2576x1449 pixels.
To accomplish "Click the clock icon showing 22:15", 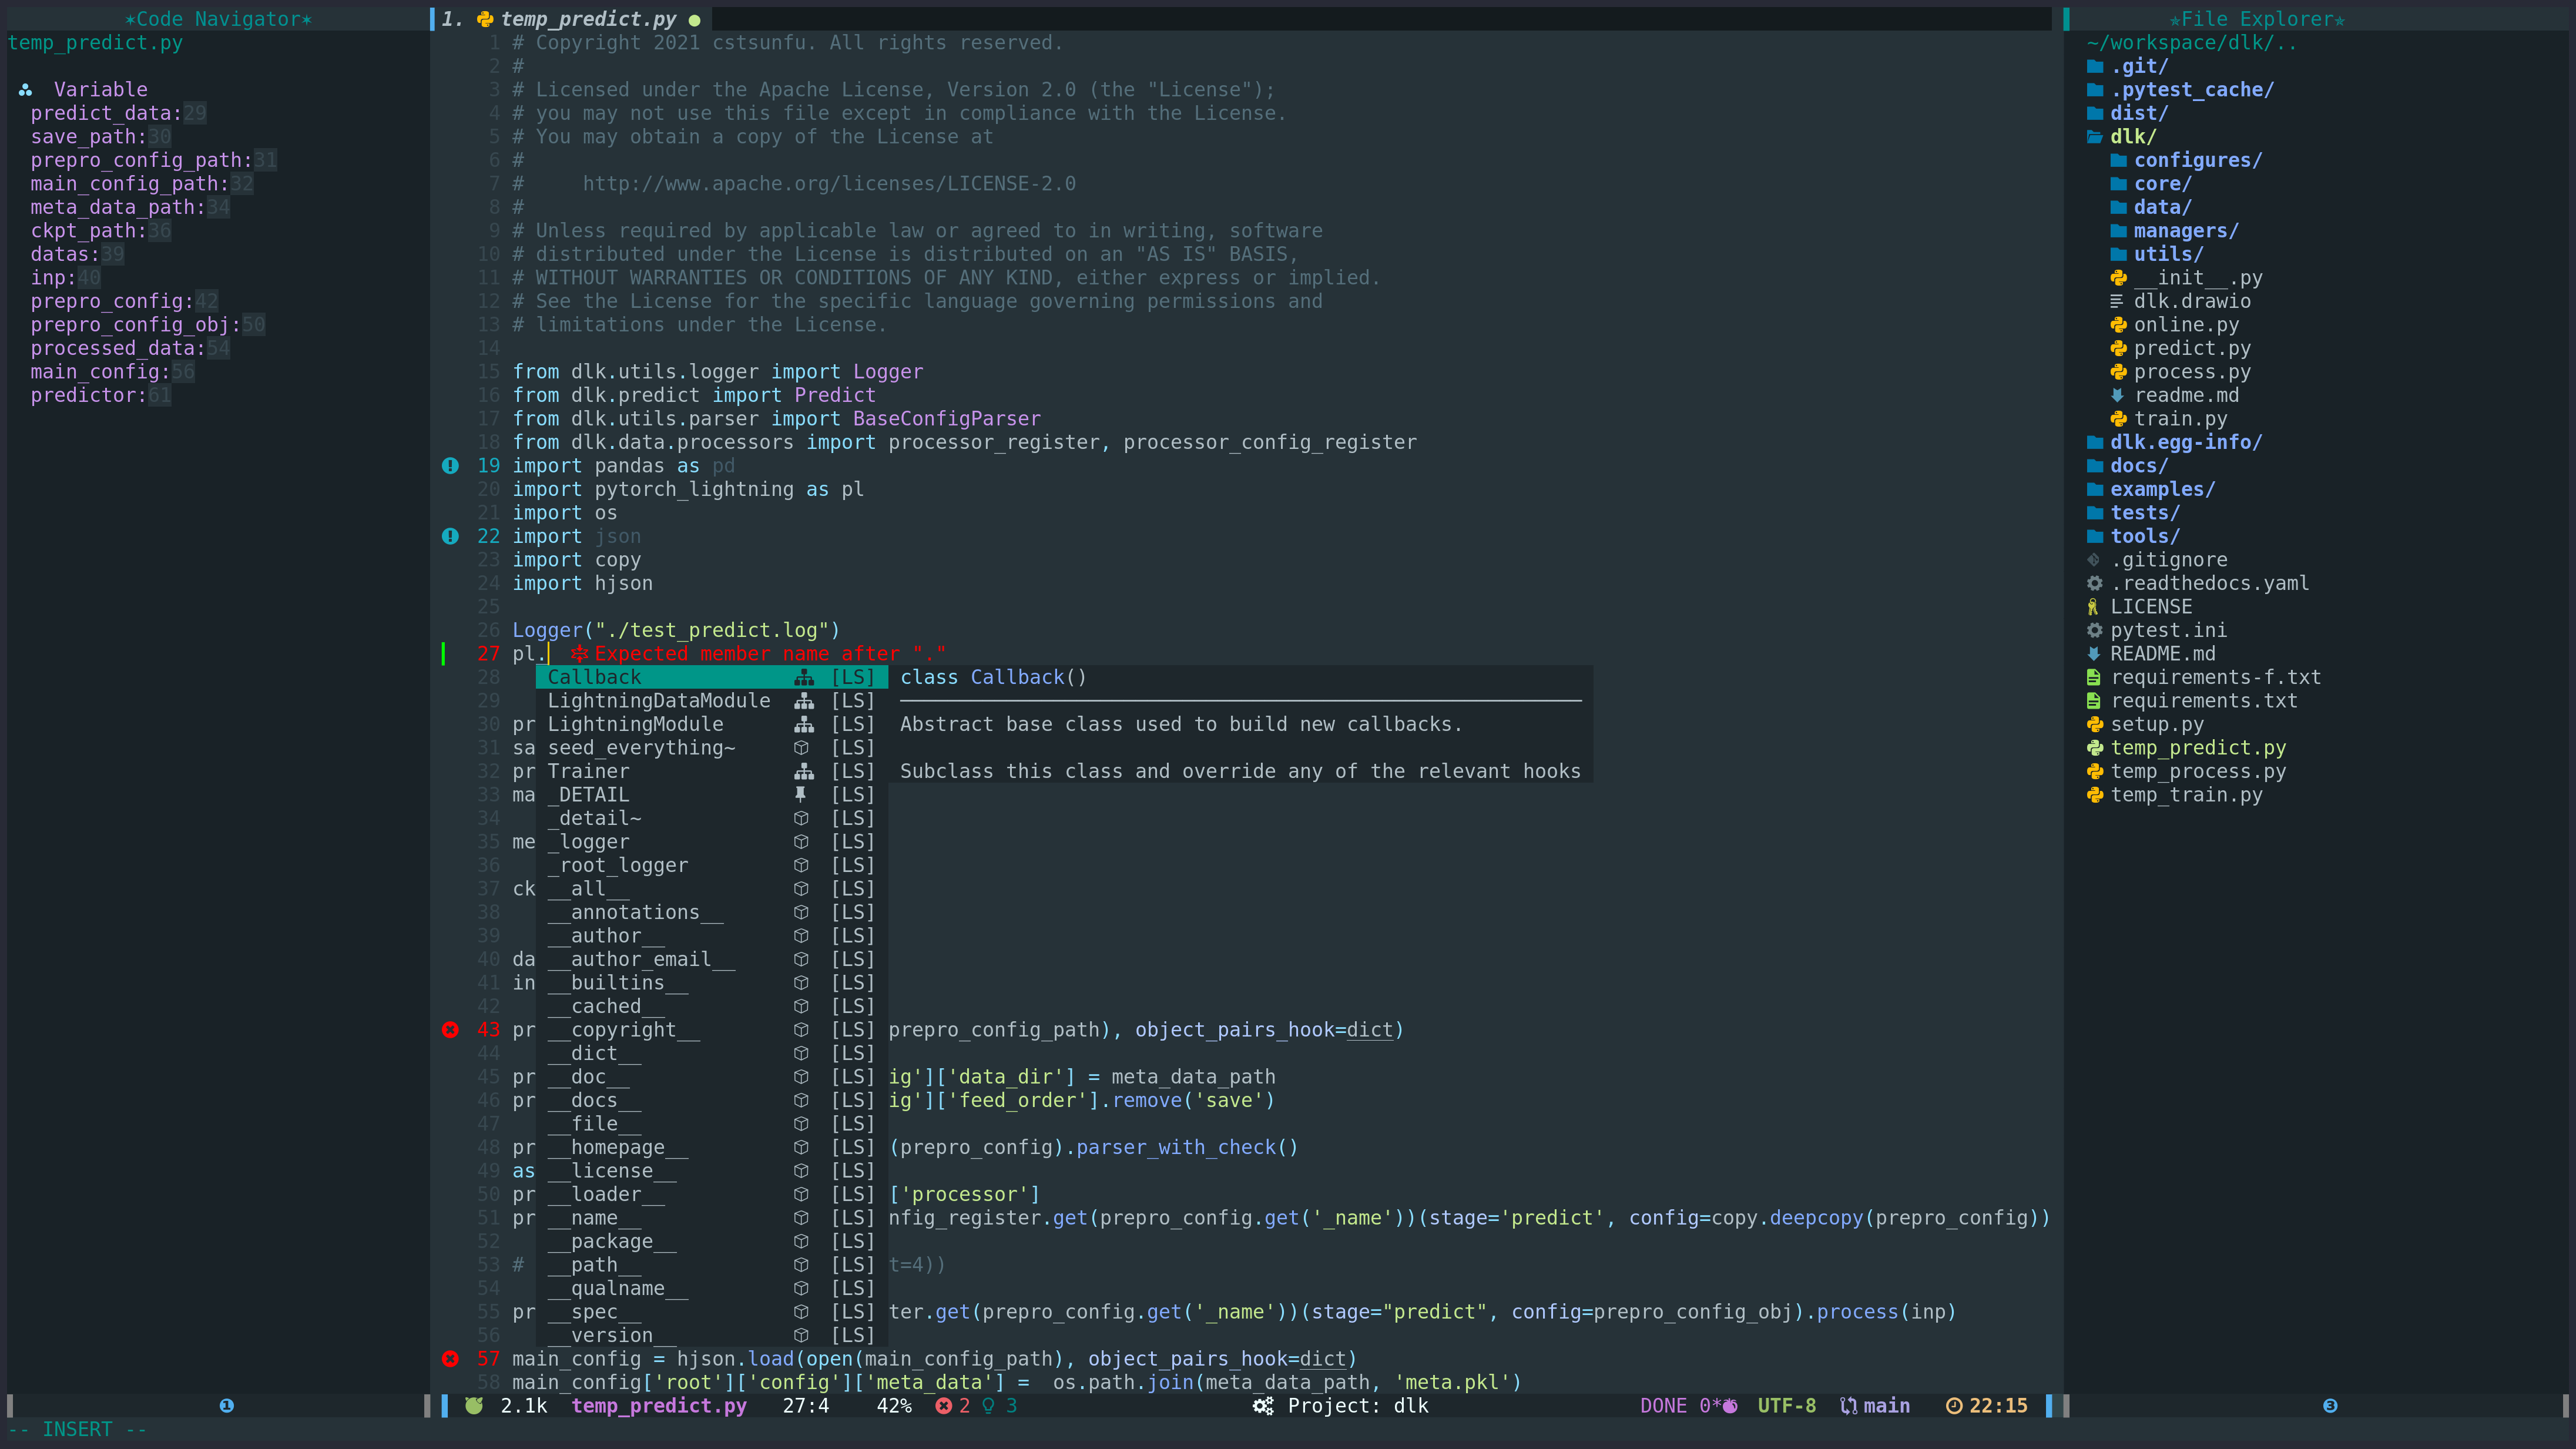I will tap(1953, 1405).
